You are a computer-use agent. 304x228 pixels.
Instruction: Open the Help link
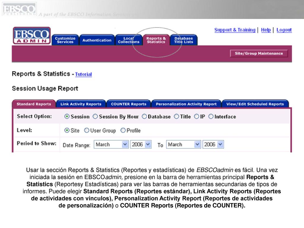coord(266,30)
